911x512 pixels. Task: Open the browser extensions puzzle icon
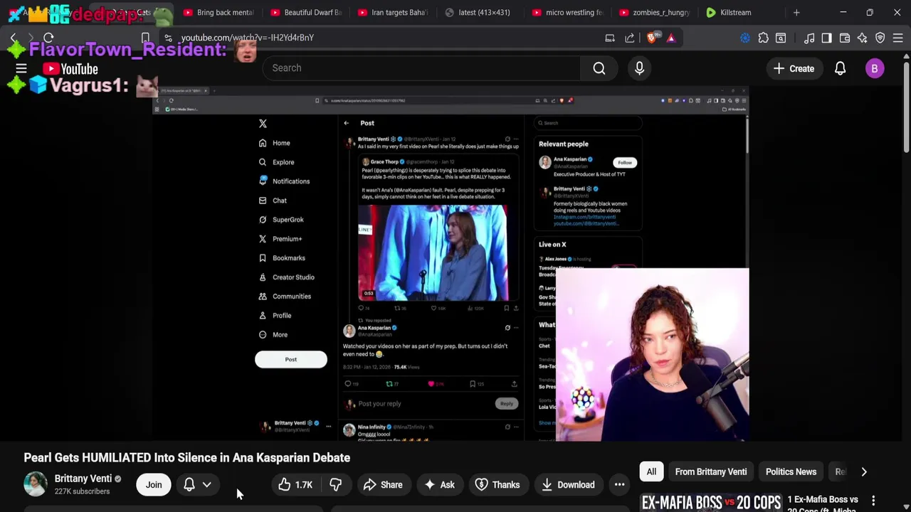tap(763, 38)
